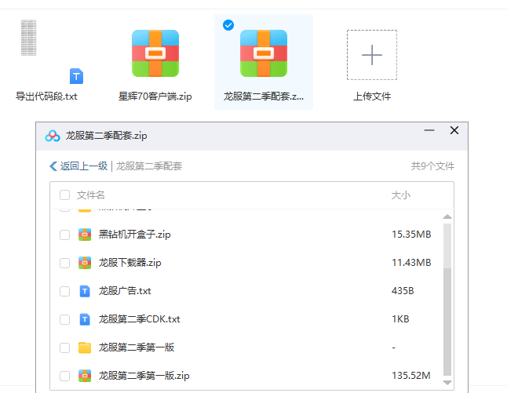Sort the list by the 大小 column header

pyautogui.click(x=400, y=195)
